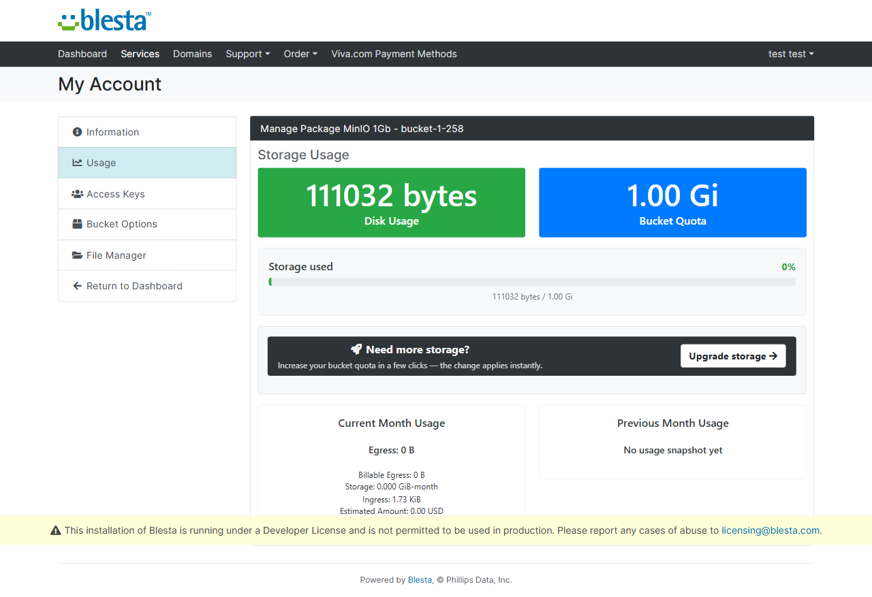The image size is (872, 597).
Task: Open Viva.com Payment Methods
Action: pyautogui.click(x=394, y=54)
